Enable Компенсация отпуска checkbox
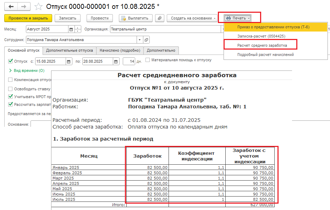330x210 pixels. (10, 80)
